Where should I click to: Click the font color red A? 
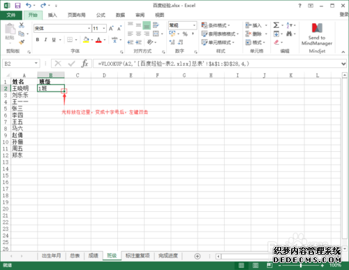98,40
